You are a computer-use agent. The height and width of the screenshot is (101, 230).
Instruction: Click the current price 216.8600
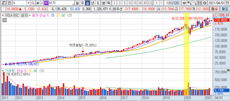click(x=12, y=9)
